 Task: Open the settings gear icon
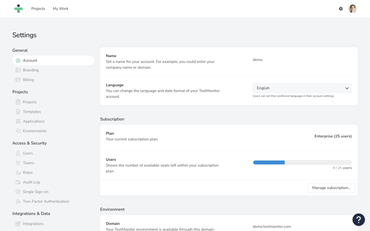pyautogui.click(x=341, y=9)
